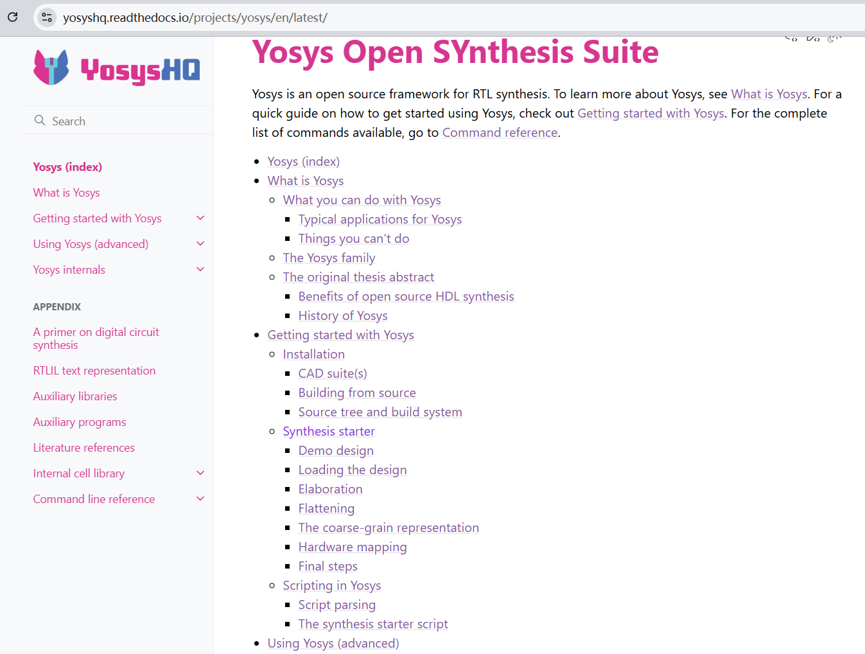
Task: Click the YosysHQ logo
Action: point(116,67)
